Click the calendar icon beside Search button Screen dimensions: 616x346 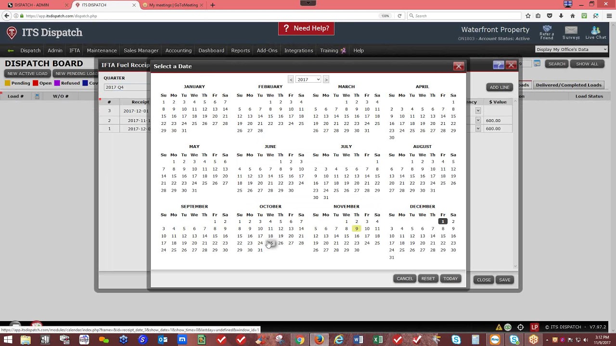[x=537, y=63]
